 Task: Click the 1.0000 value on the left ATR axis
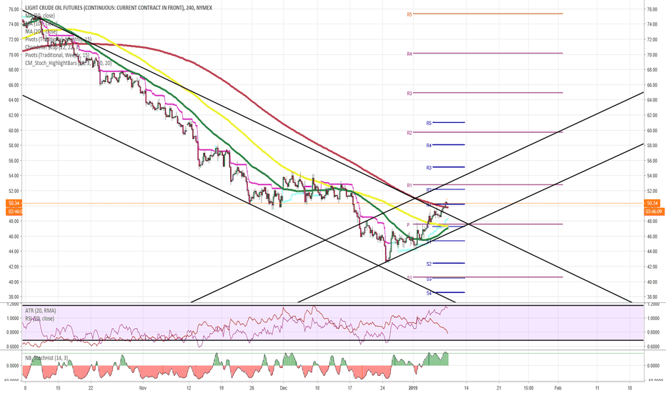(x=13, y=318)
